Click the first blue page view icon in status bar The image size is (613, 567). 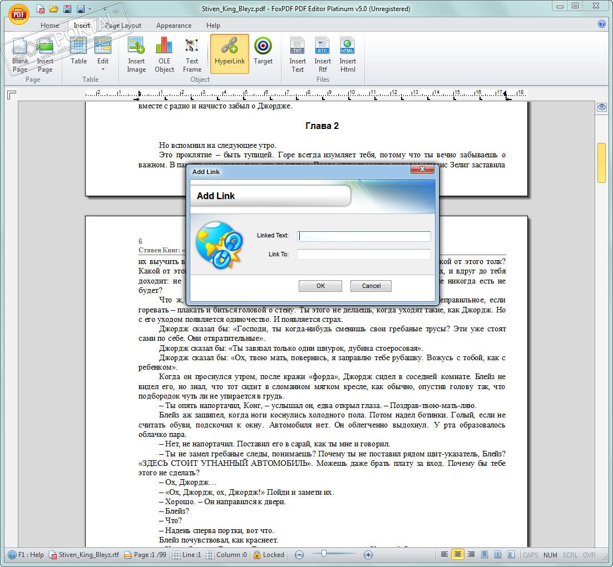[485, 555]
